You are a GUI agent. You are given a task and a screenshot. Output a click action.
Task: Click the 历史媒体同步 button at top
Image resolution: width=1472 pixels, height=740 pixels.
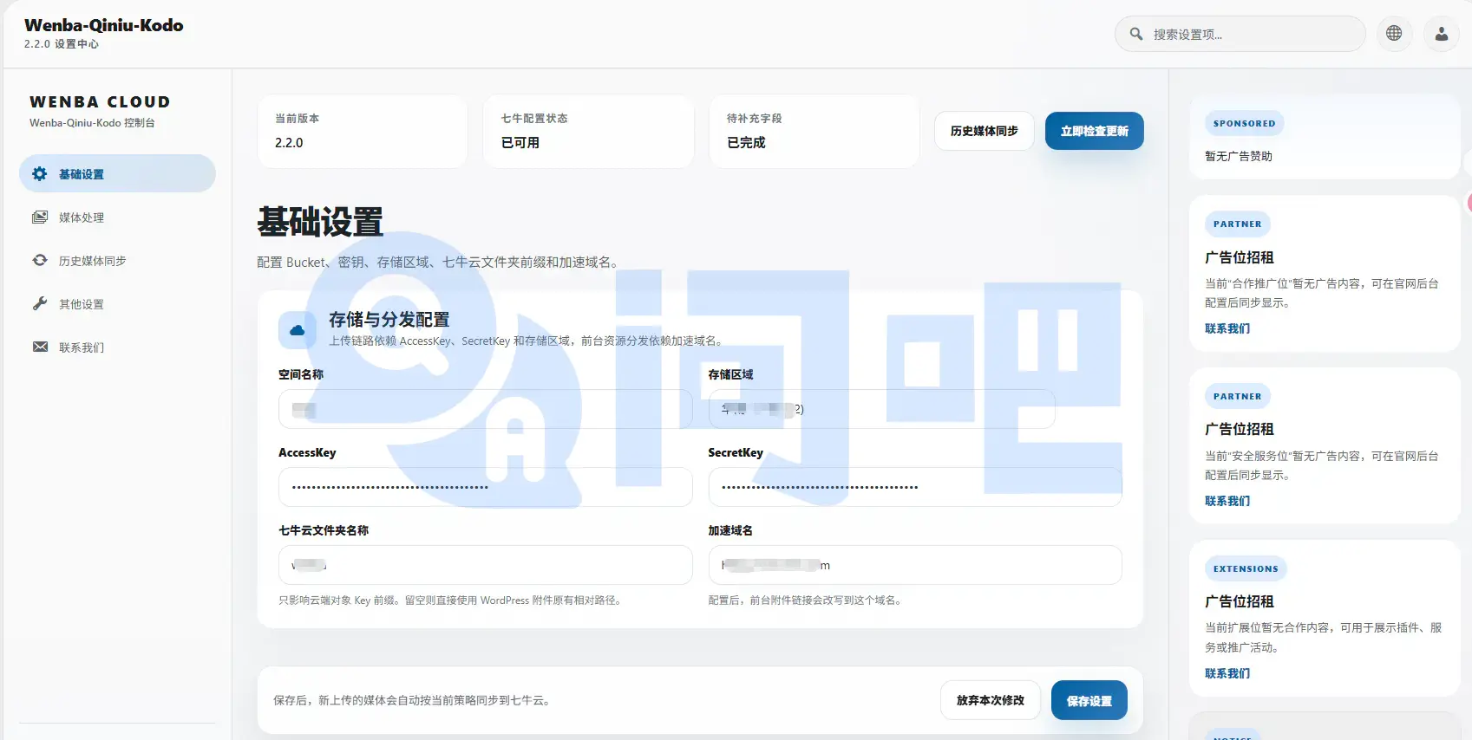click(x=984, y=131)
